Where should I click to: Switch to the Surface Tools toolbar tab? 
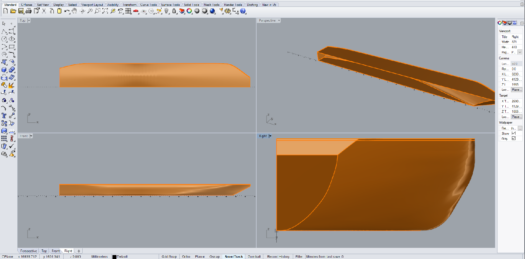(170, 5)
